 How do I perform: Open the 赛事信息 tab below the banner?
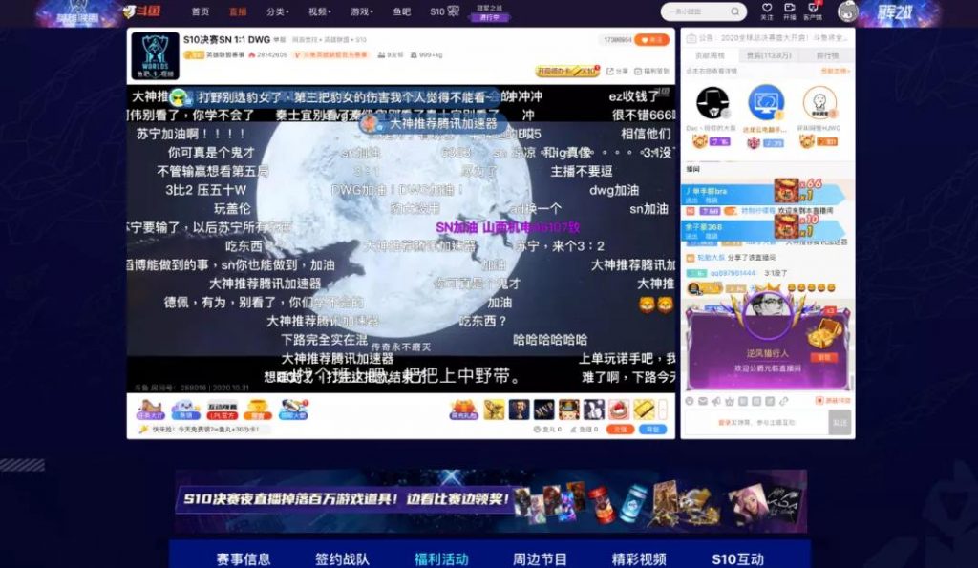click(244, 559)
